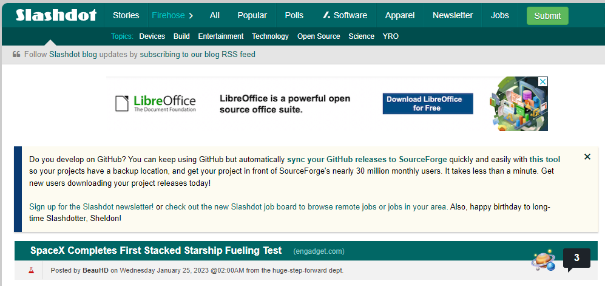Open the Slashdot blog link
The height and width of the screenshot is (286, 605).
(73, 55)
